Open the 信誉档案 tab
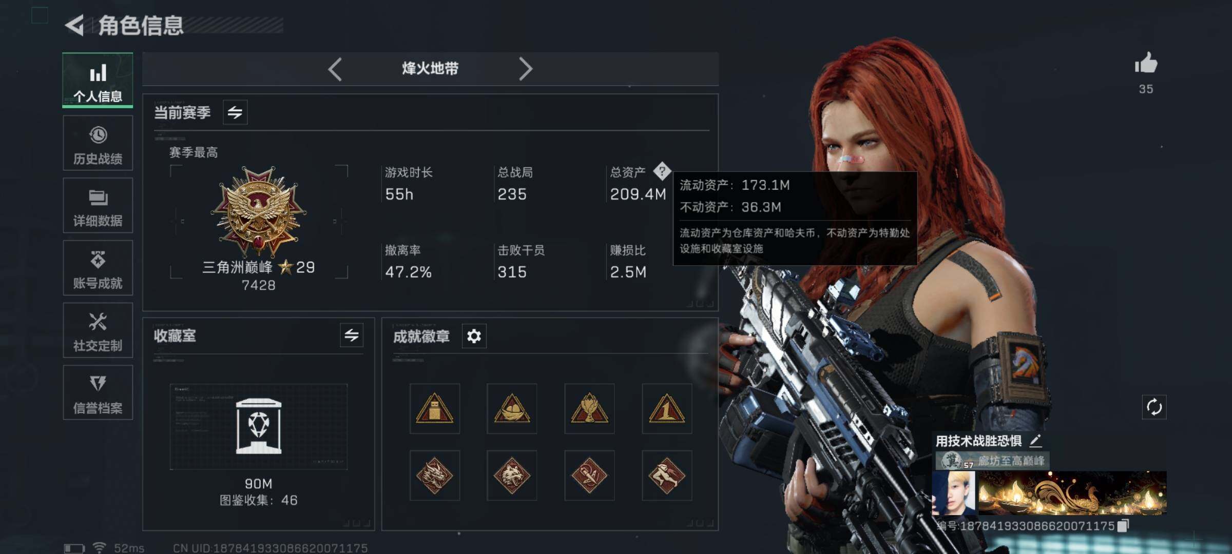 [x=98, y=392]
